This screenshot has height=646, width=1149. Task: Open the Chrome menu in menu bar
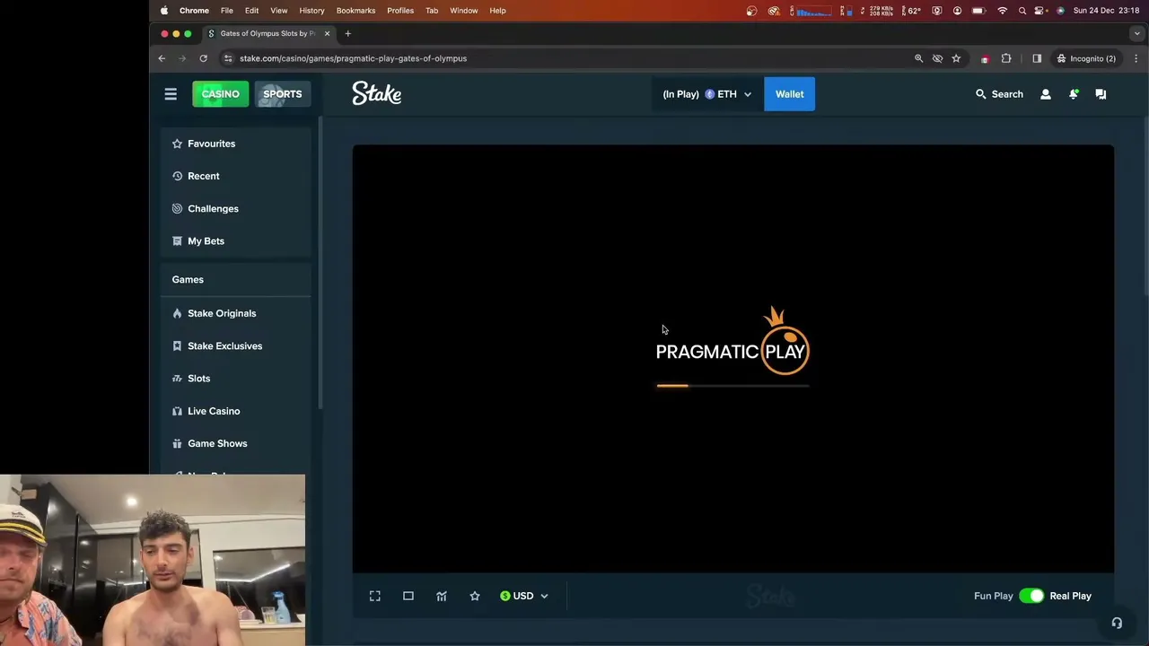tap(194, 11)
